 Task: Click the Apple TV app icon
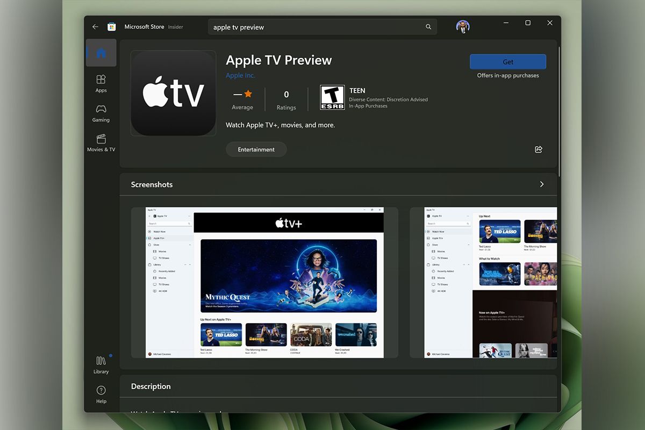(173, 94)
